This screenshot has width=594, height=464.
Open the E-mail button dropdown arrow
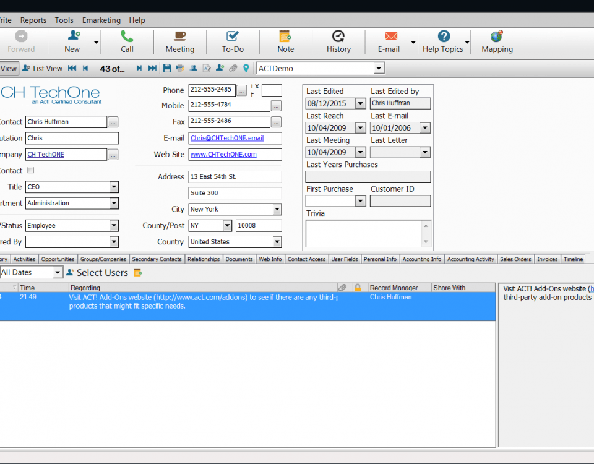[413, 42]
